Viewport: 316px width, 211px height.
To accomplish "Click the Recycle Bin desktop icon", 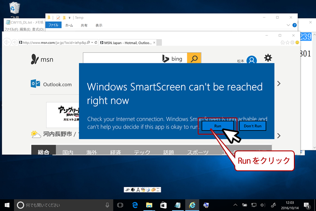I will (x=14, y=9).
